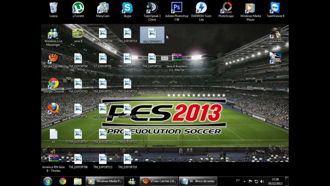This screenshot has width=330, height=186.
Task: Select the Série B Brasiliero 1.1 -MasTer archive
Action: pos(177,62)
